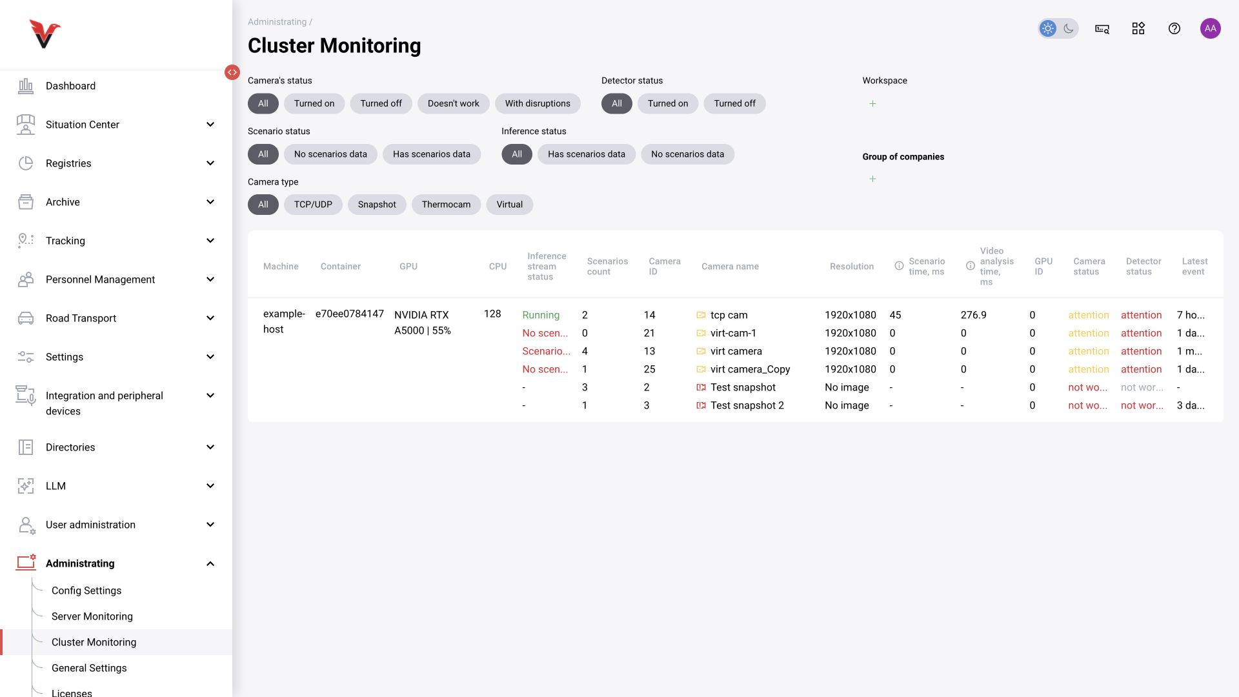Click Video analysis time info icon

coord(970,266)
